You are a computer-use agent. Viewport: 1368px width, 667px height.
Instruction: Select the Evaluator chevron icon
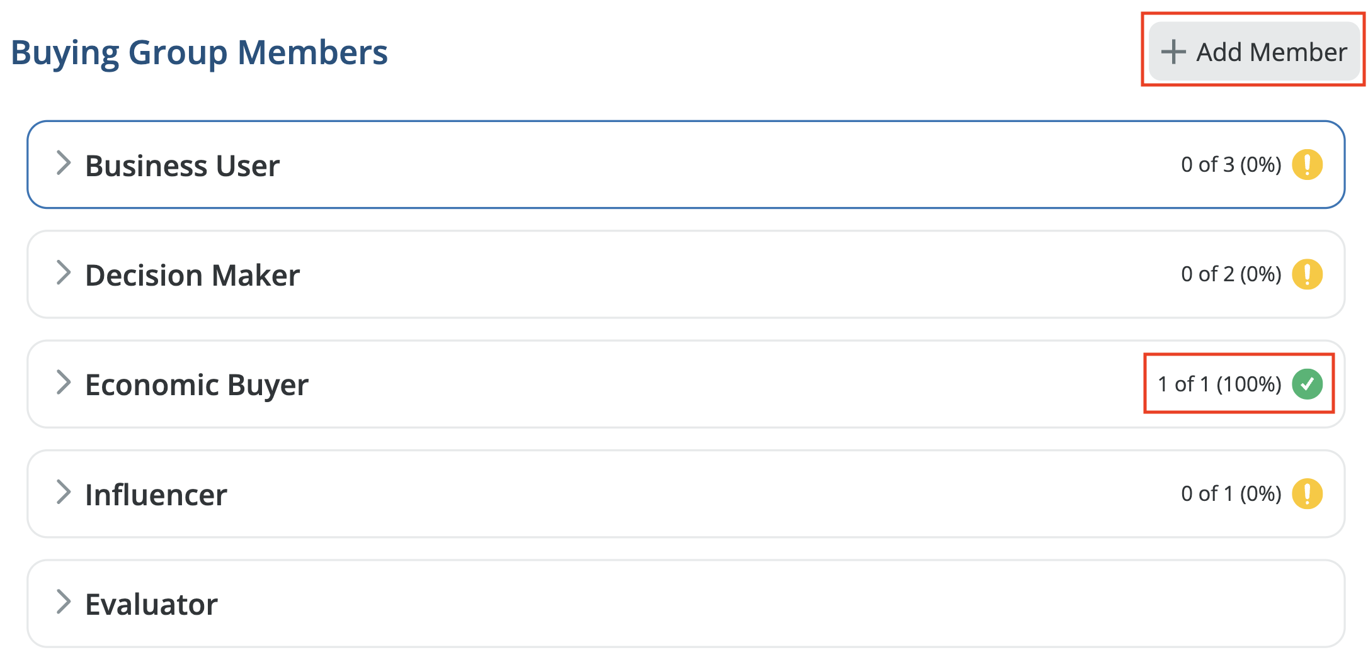(62, 603)
